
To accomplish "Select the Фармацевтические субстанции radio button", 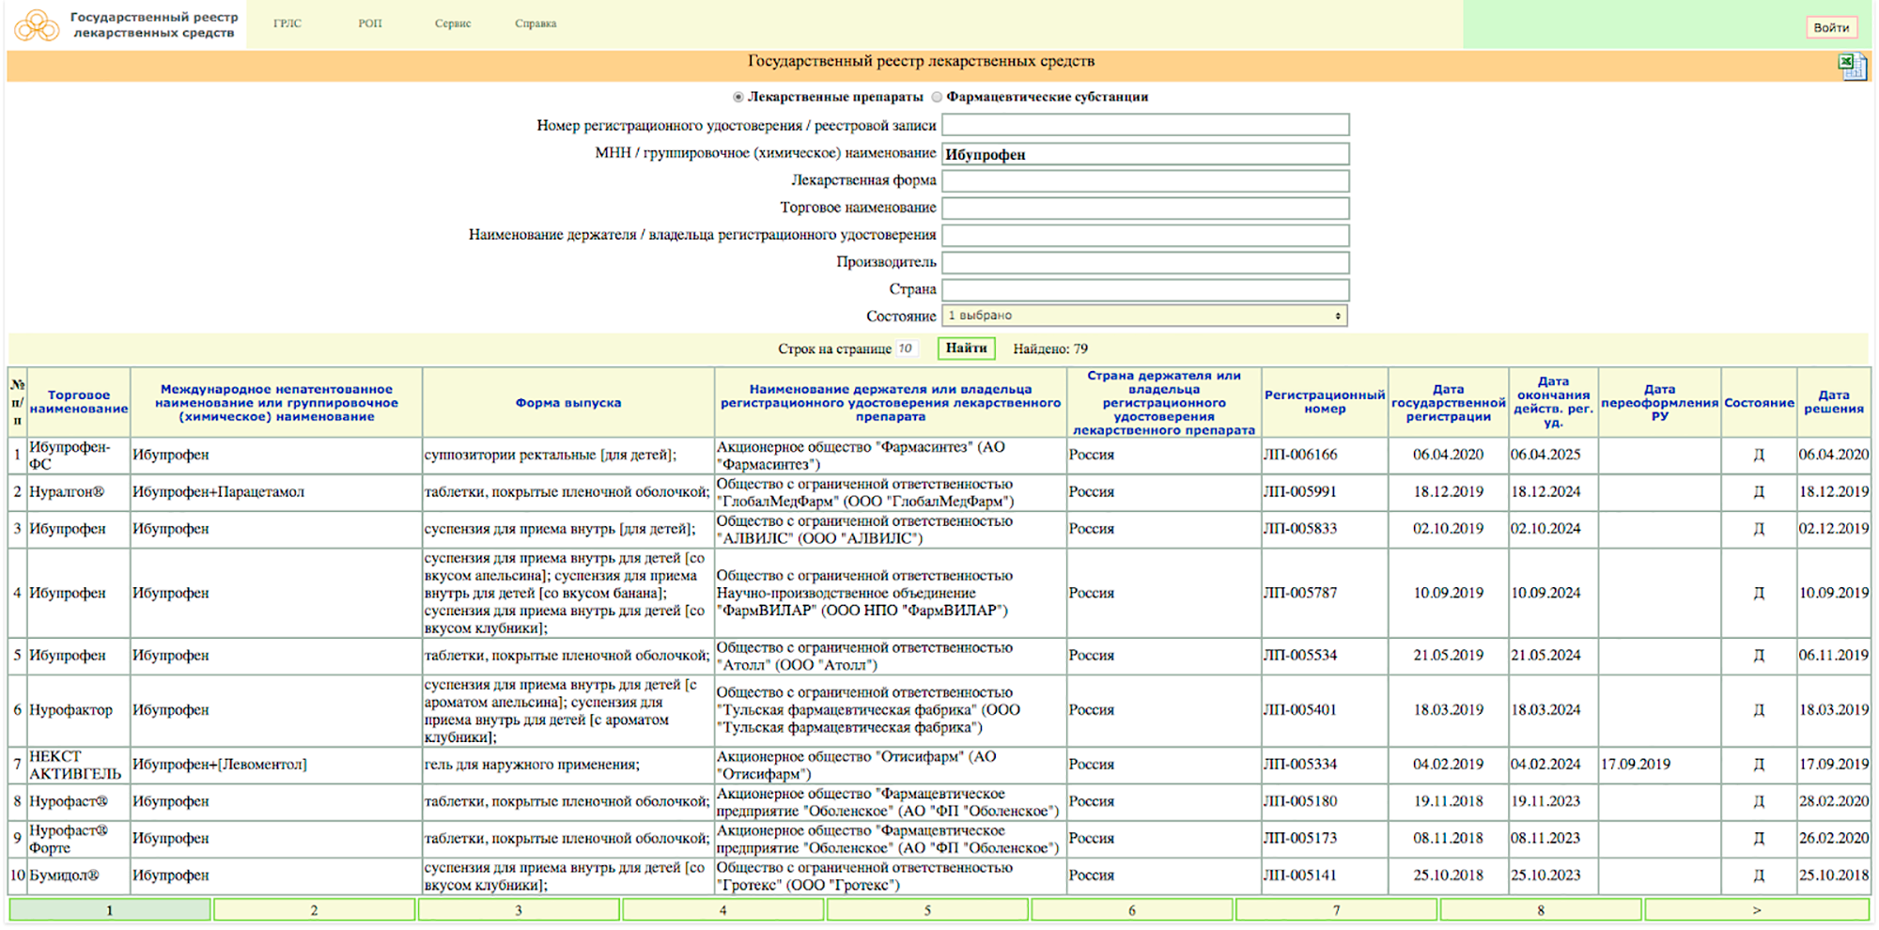I will pos(937,97).
